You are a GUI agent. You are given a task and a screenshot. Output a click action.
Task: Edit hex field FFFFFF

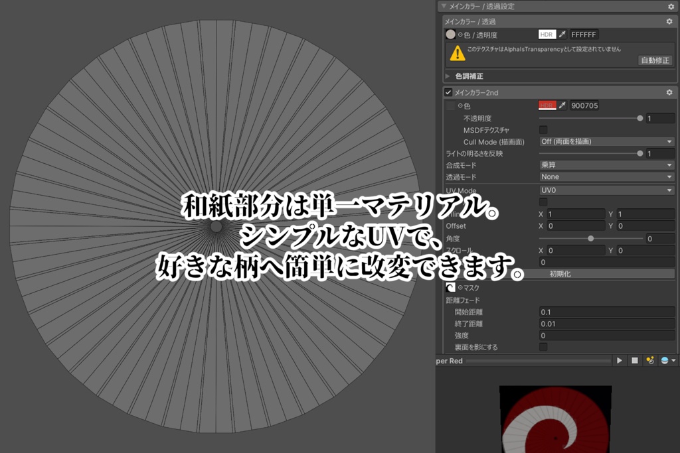tap(584, 34)
